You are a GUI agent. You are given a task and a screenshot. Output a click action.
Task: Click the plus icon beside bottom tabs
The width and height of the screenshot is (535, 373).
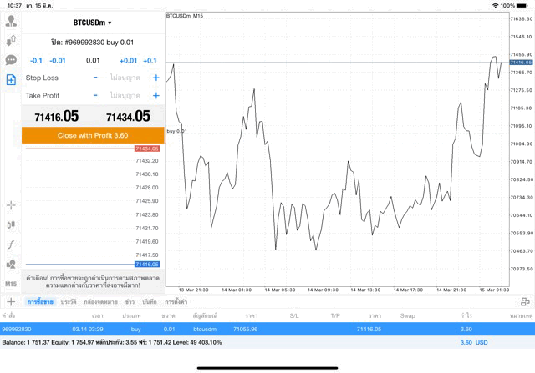pos(11,301)
